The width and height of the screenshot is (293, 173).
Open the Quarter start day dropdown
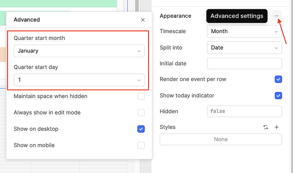tap(79, 80)
